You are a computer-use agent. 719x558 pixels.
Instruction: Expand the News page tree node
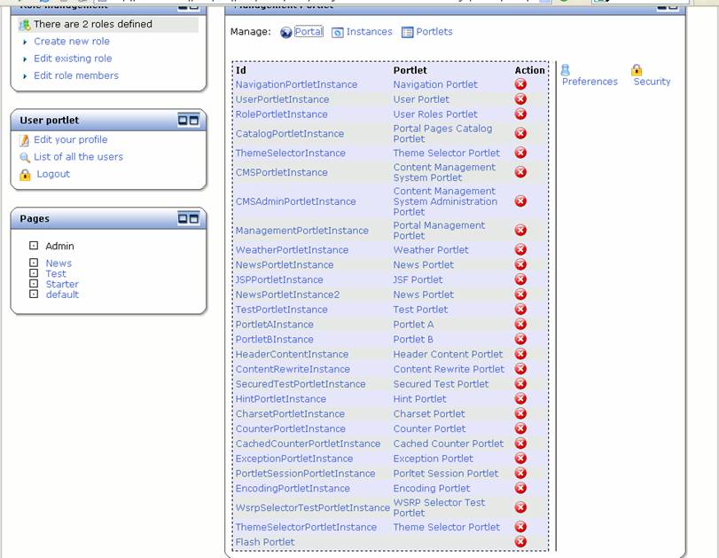point(34,263)
